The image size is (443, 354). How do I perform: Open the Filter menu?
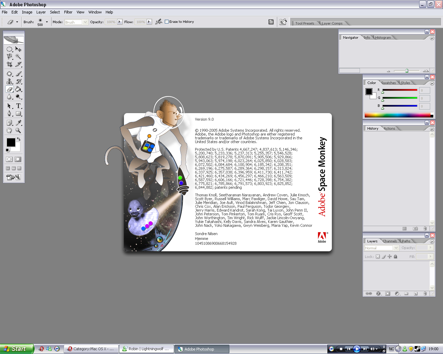(x=68, y=12)
